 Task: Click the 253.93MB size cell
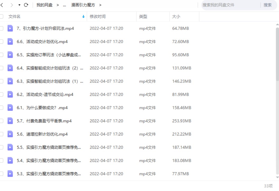click(182, 121)
